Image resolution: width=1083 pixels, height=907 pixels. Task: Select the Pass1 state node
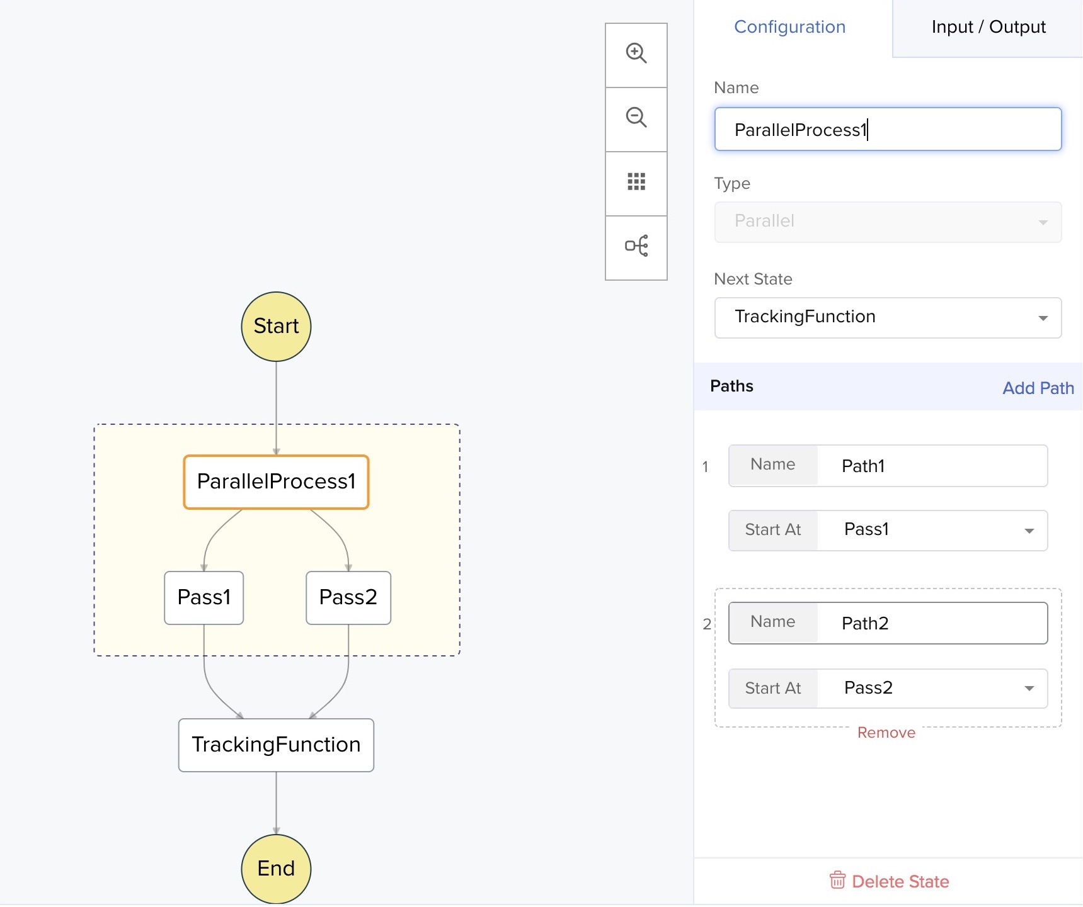pyautogui.click(x=203, y=597)
